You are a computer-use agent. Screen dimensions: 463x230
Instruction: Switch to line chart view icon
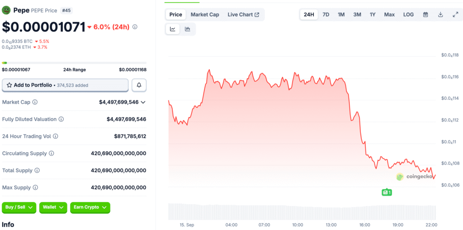coord(173,29)
